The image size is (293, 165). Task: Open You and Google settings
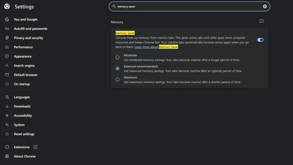point(26,19)
